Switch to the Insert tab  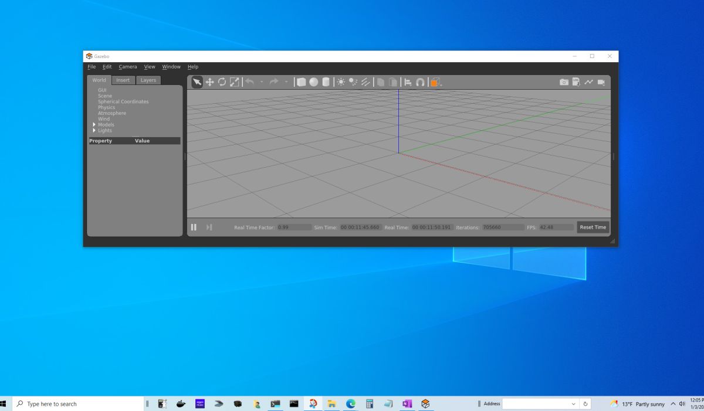(123, 80)
